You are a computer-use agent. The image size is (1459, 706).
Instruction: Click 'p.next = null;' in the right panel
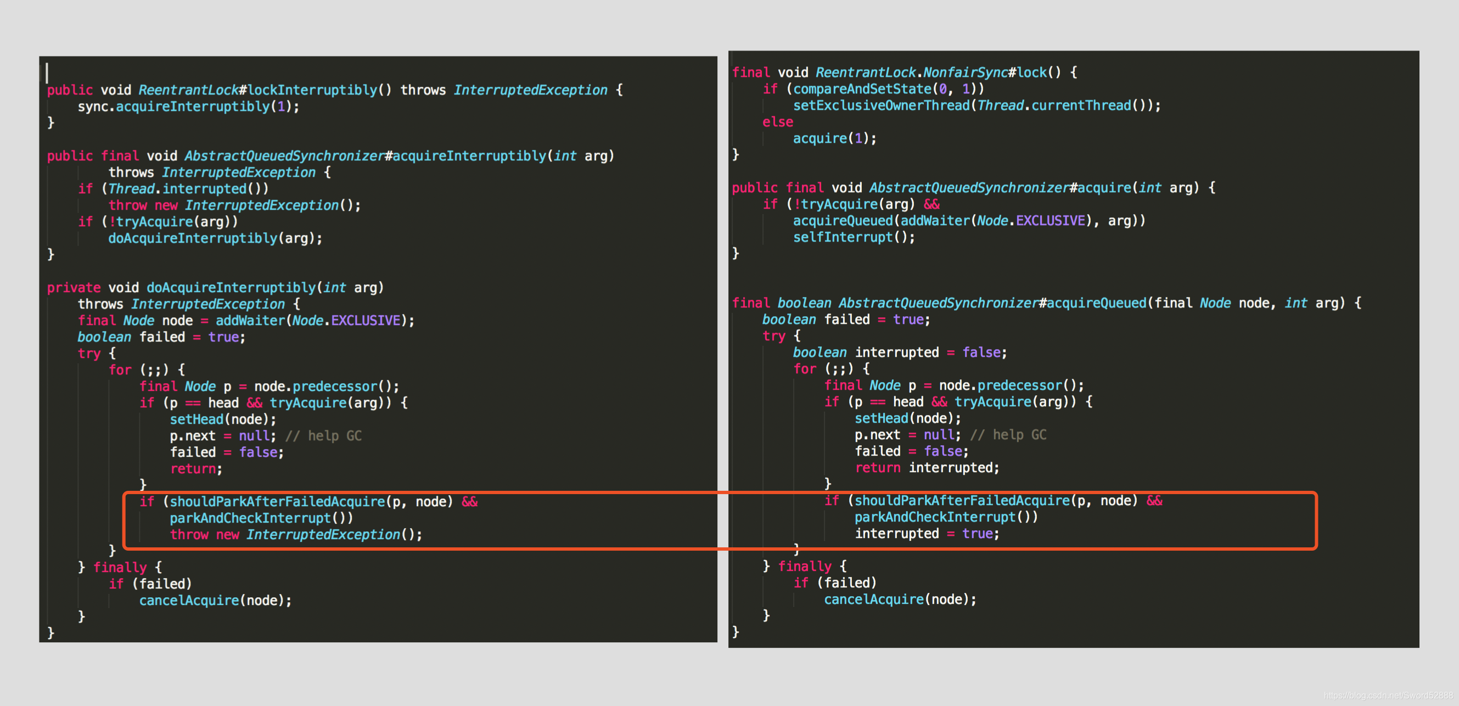click(x=907, y=435)
